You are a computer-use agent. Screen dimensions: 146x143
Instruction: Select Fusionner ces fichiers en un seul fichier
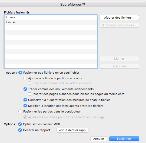tap(20, 73)
